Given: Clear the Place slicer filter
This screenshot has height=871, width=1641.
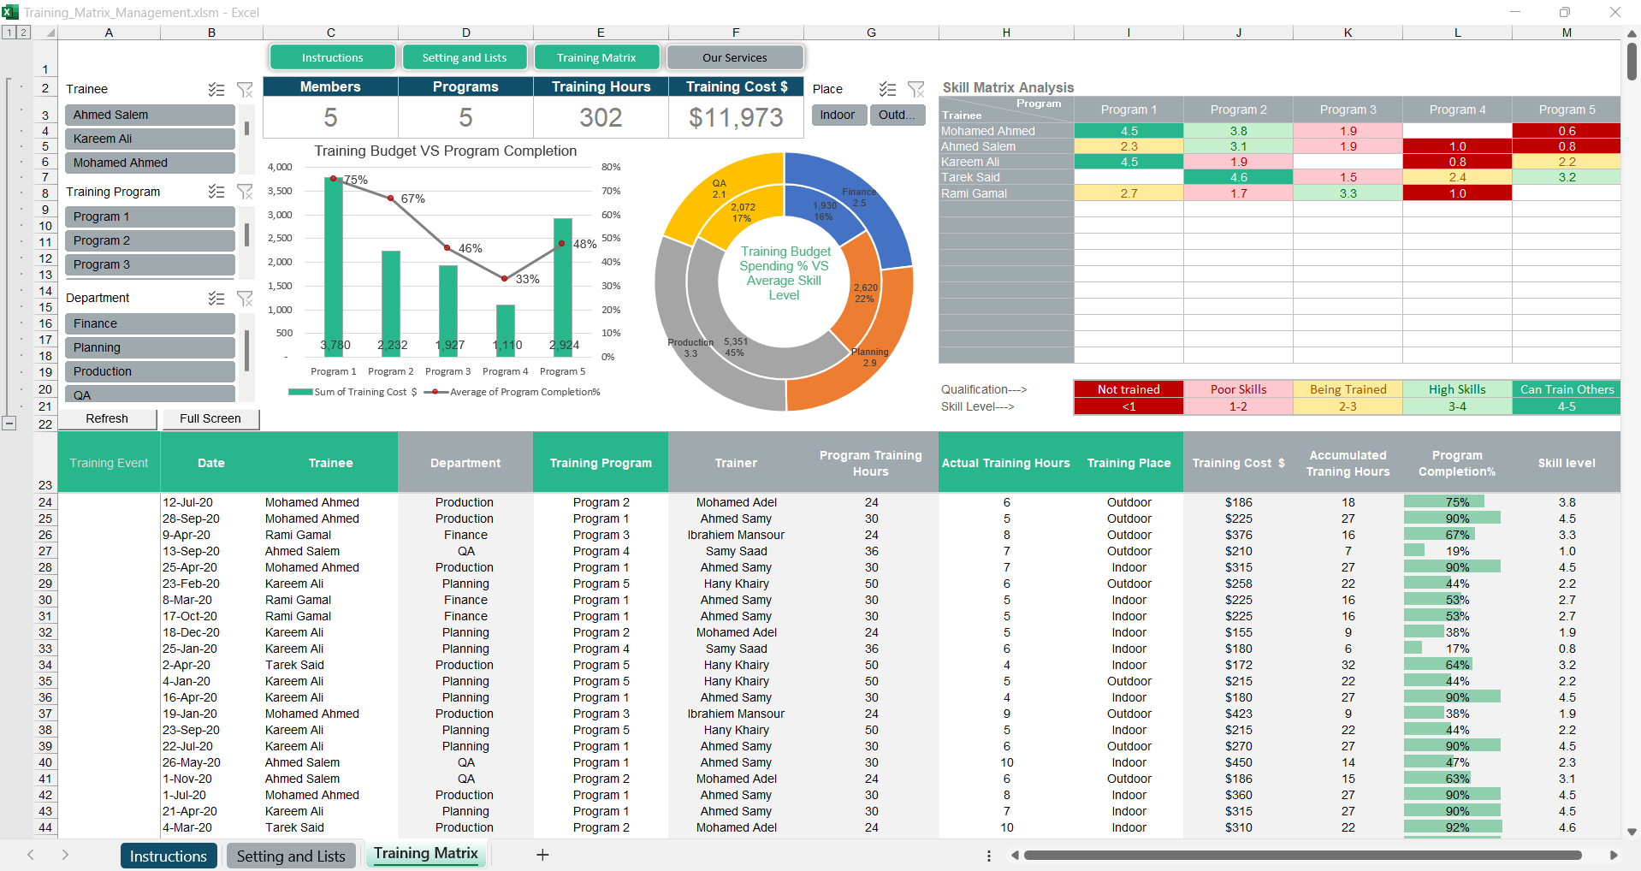Looking at the screenshot, I should pyautogui.click(x=915, y=89).
